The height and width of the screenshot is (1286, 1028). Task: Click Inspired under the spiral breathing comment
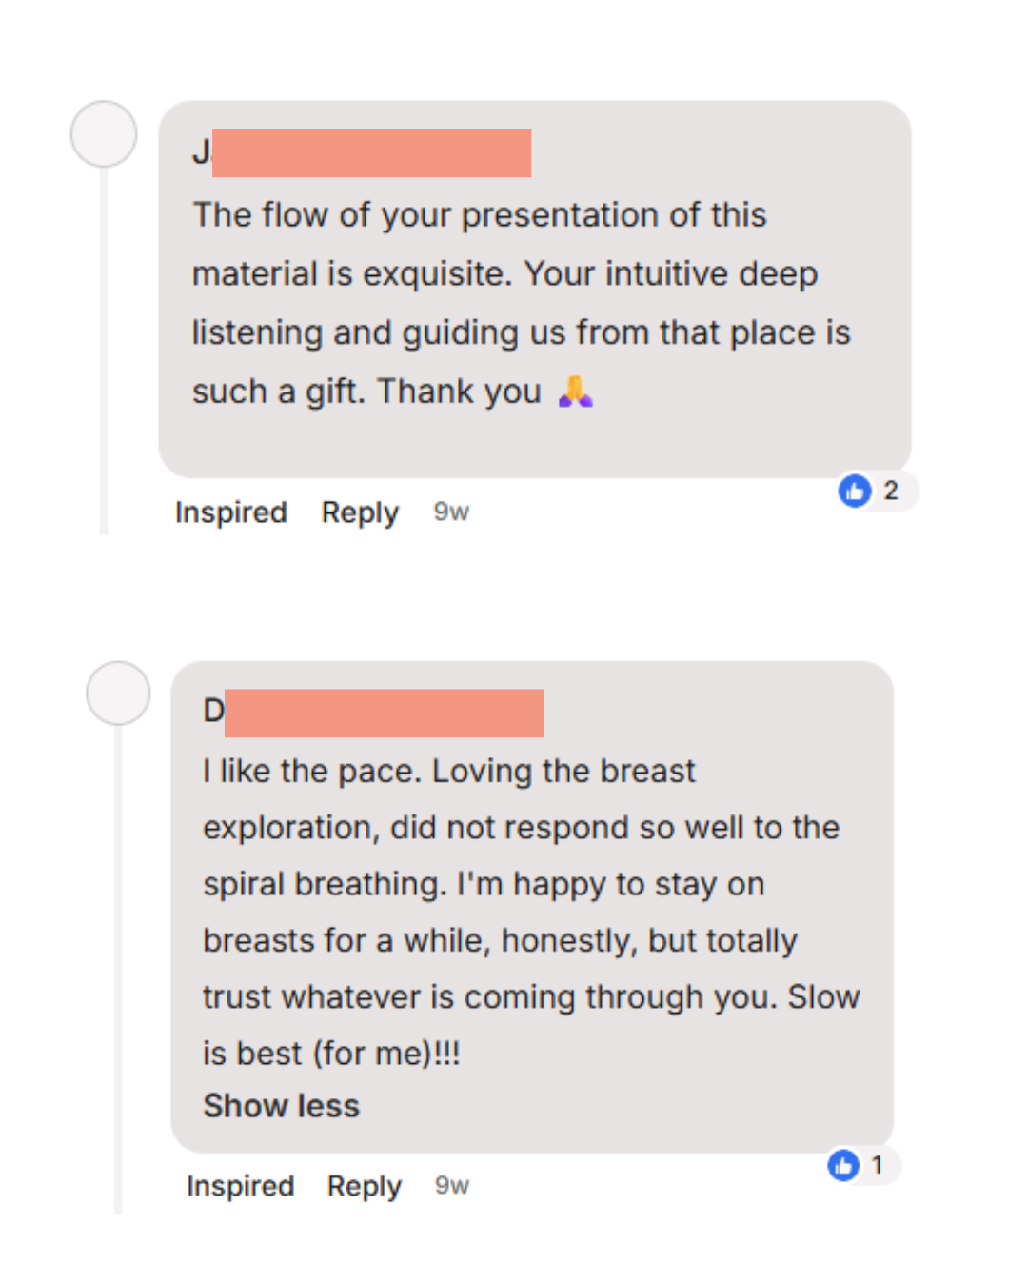(x=240, y=1186)
